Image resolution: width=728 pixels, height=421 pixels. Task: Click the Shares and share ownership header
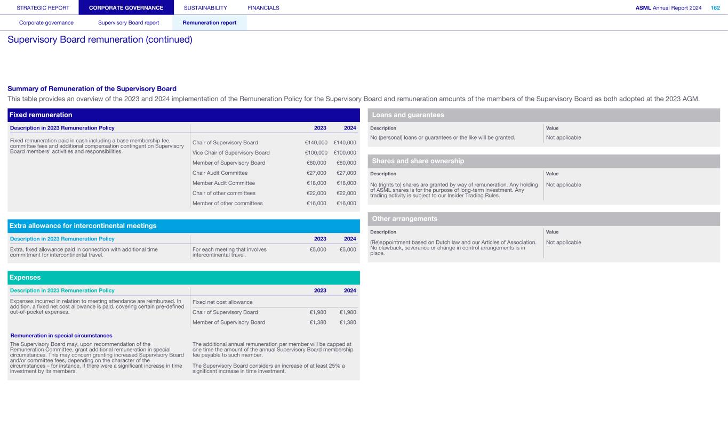click(x=418, y=161)
